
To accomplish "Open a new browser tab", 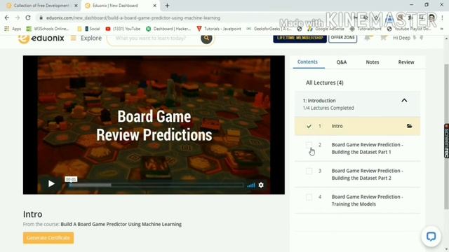I will (167, 6).
